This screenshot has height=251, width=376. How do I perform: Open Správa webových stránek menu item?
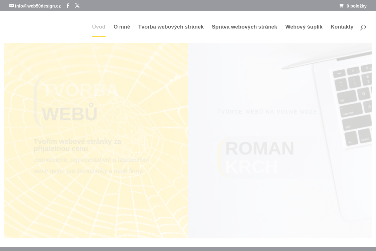[244, 27]
